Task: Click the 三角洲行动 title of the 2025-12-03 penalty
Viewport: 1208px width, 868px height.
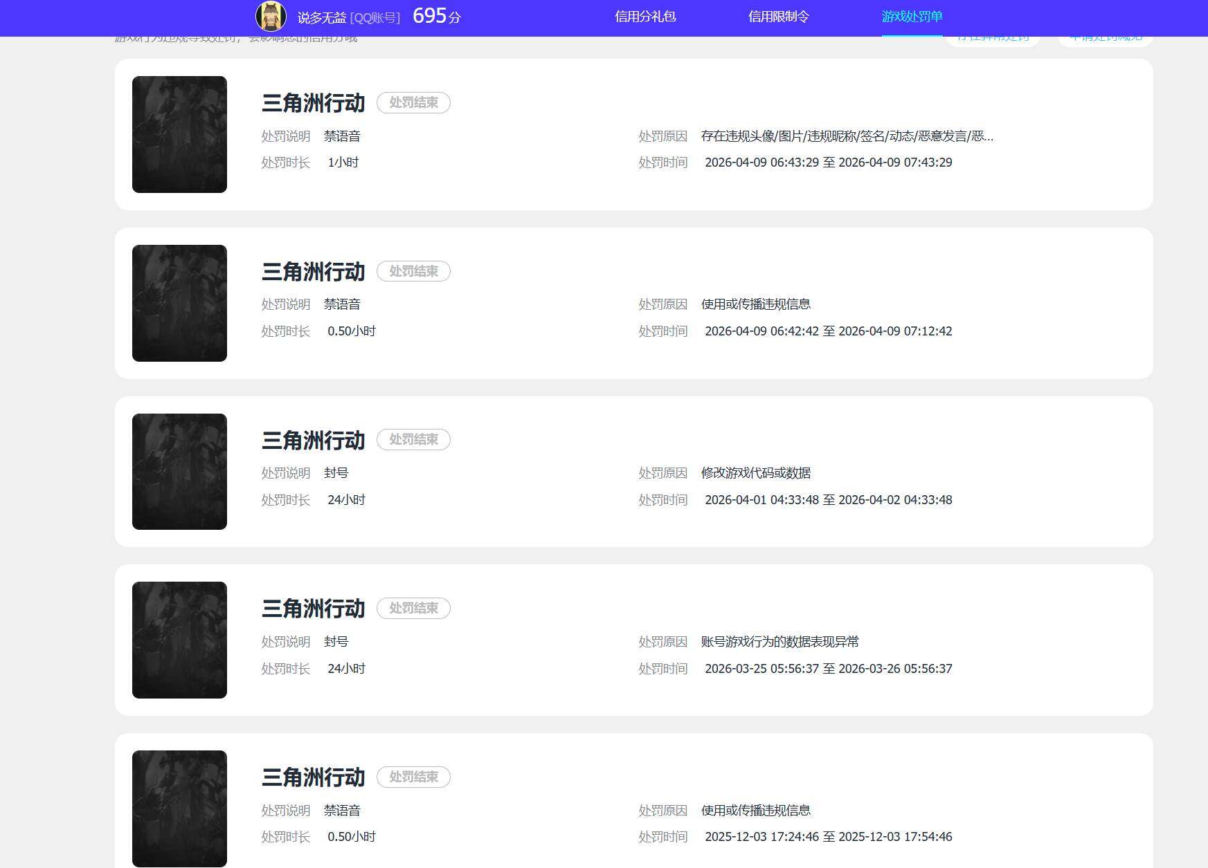Action: tap(314, 777)
